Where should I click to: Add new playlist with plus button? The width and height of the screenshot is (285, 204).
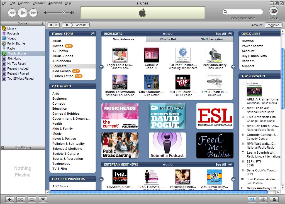click(x=10, y=200)
